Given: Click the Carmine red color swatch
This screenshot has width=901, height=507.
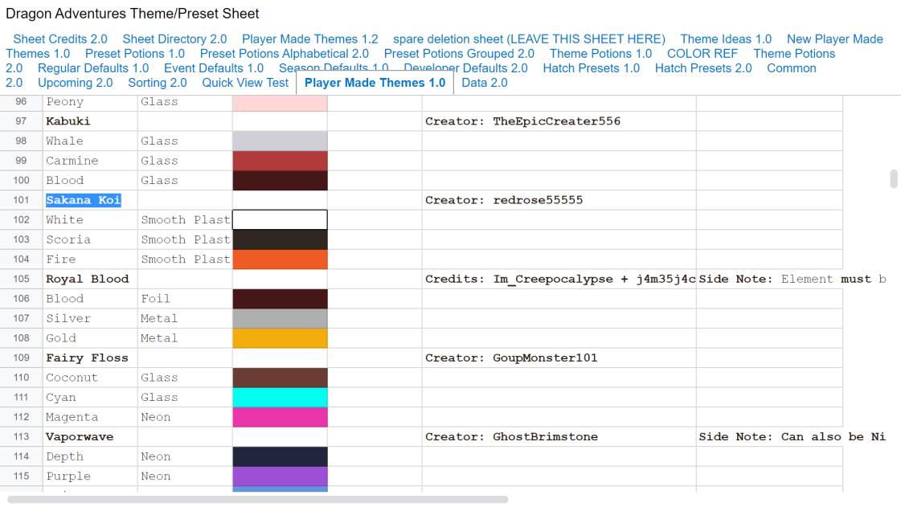Looking at the screenshot, I should tap(280, 161).
